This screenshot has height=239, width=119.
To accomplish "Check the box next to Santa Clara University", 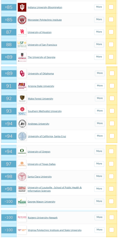I will tap(111, 176).
